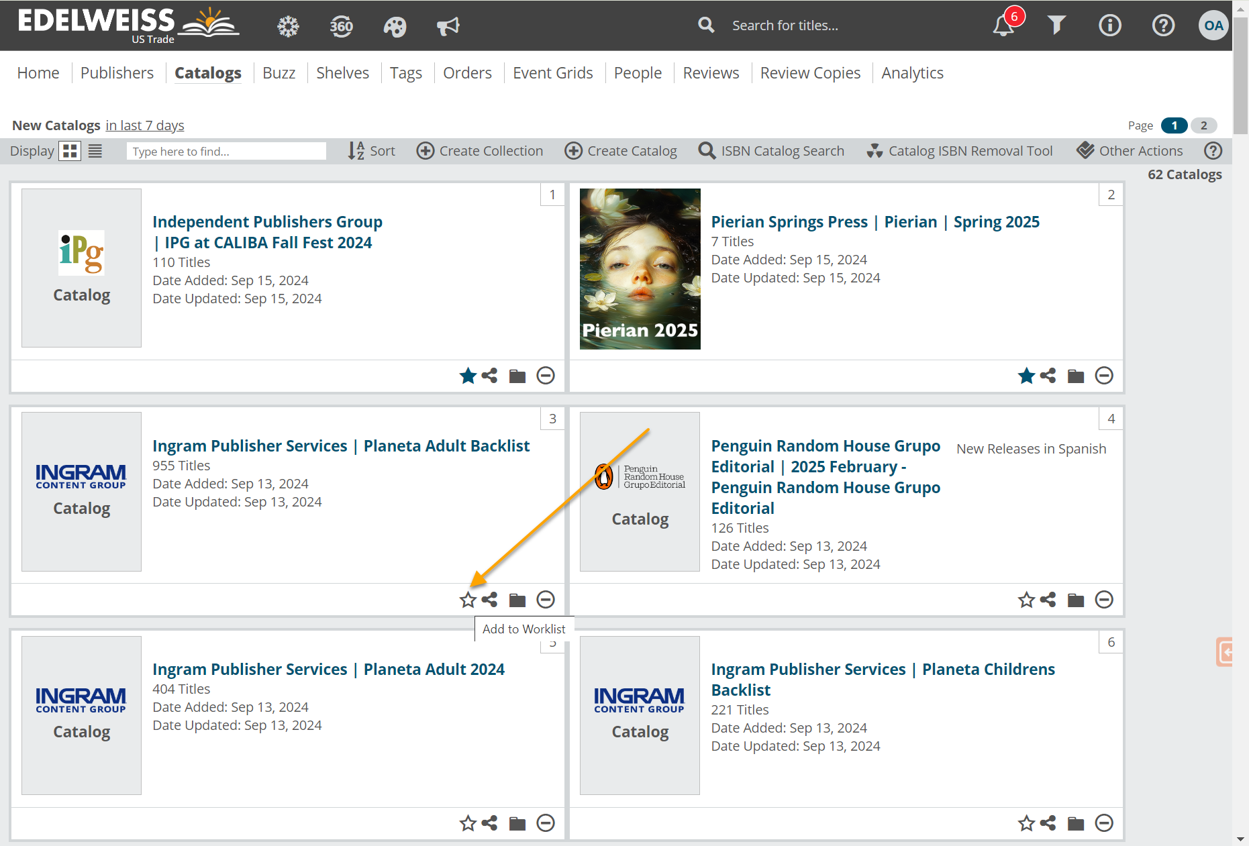Click the 'Type here to find' field
This screenshot has height=846, width=1249.
(226, 151)
